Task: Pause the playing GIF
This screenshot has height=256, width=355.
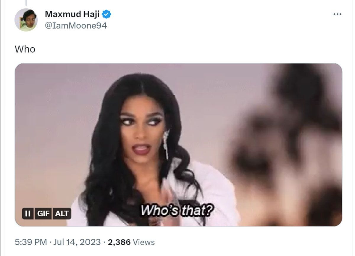Action: 28,213
